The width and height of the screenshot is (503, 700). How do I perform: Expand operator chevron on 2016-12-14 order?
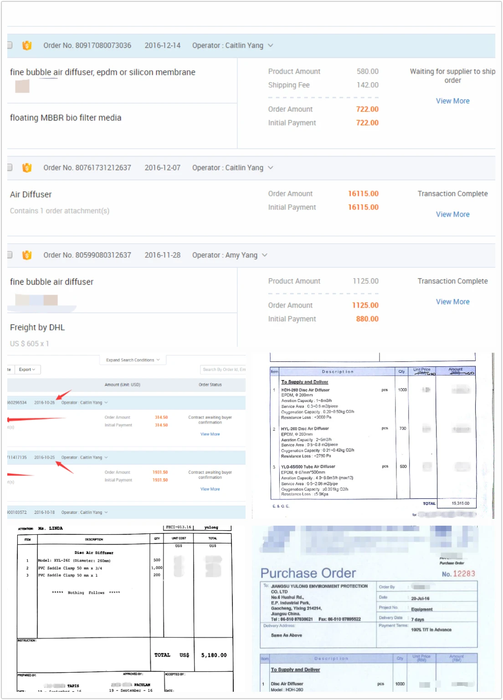(271, 46)
